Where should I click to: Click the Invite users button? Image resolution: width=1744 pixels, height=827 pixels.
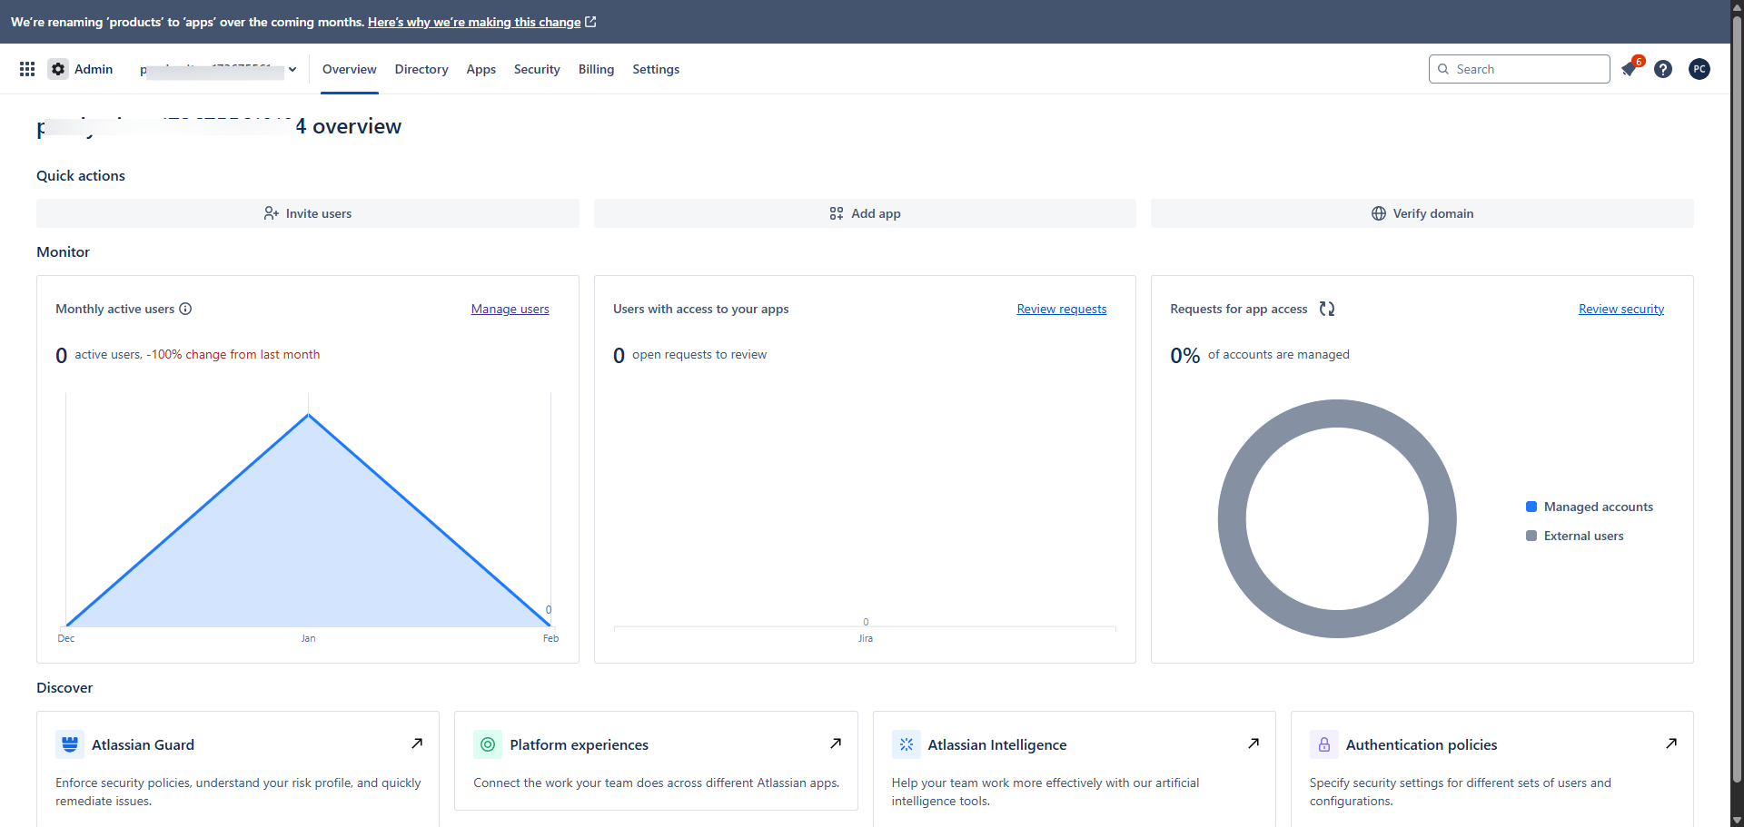[x=307, y=213]
